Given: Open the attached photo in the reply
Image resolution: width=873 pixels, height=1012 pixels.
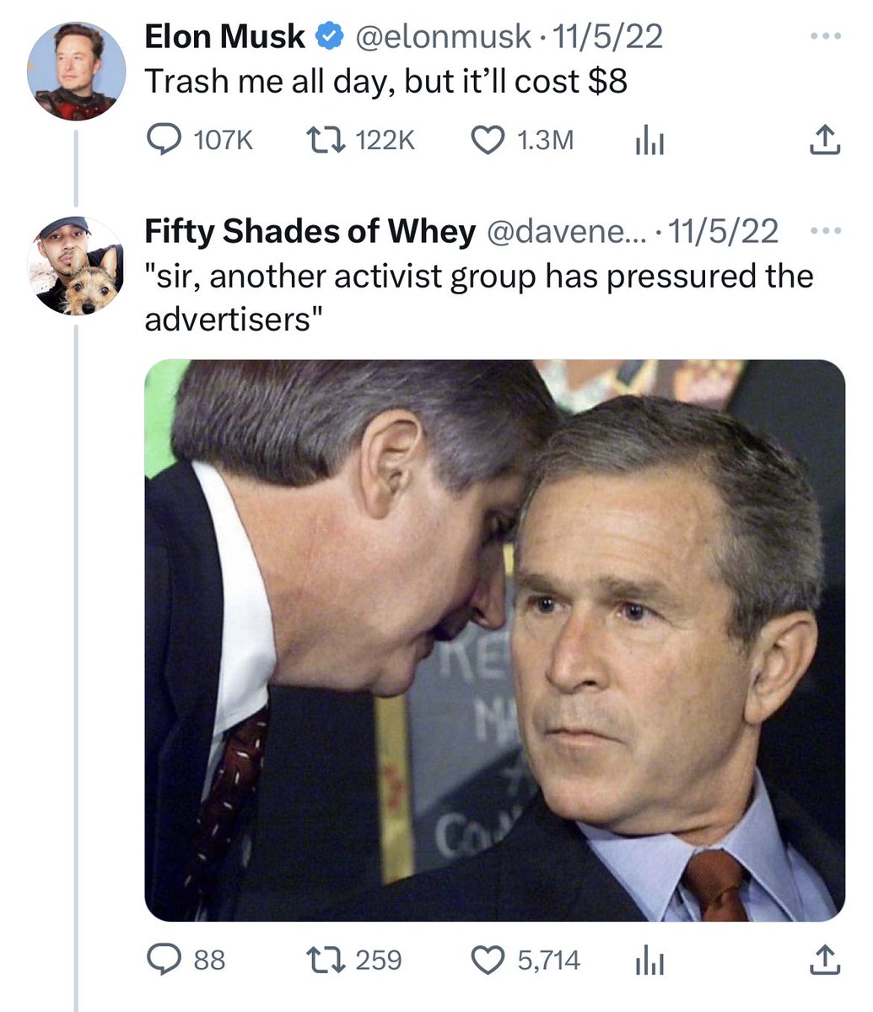Looking at the screenshot, I should (495, 640).
